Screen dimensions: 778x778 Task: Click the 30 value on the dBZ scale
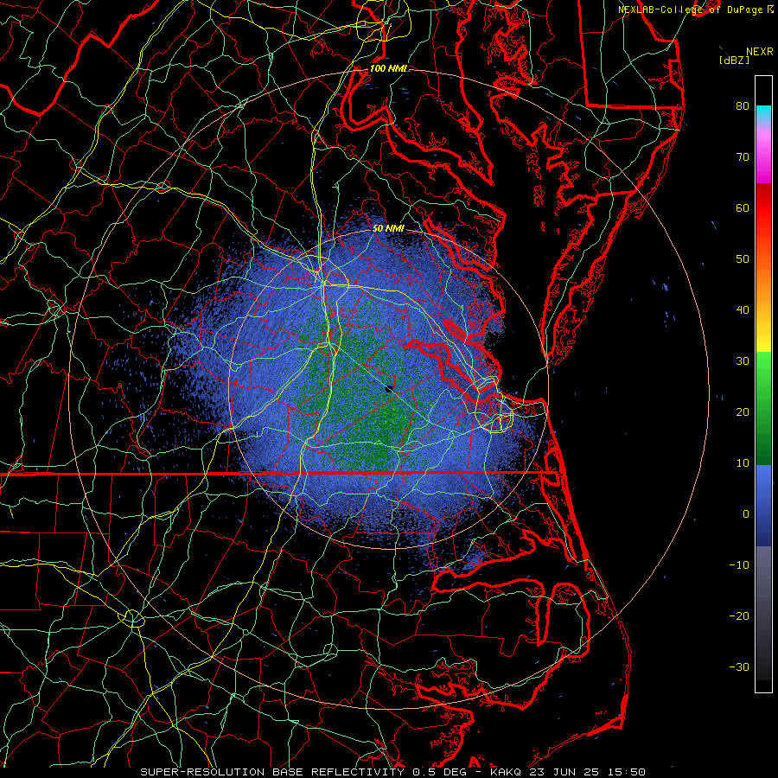click(x=743, y=361)
